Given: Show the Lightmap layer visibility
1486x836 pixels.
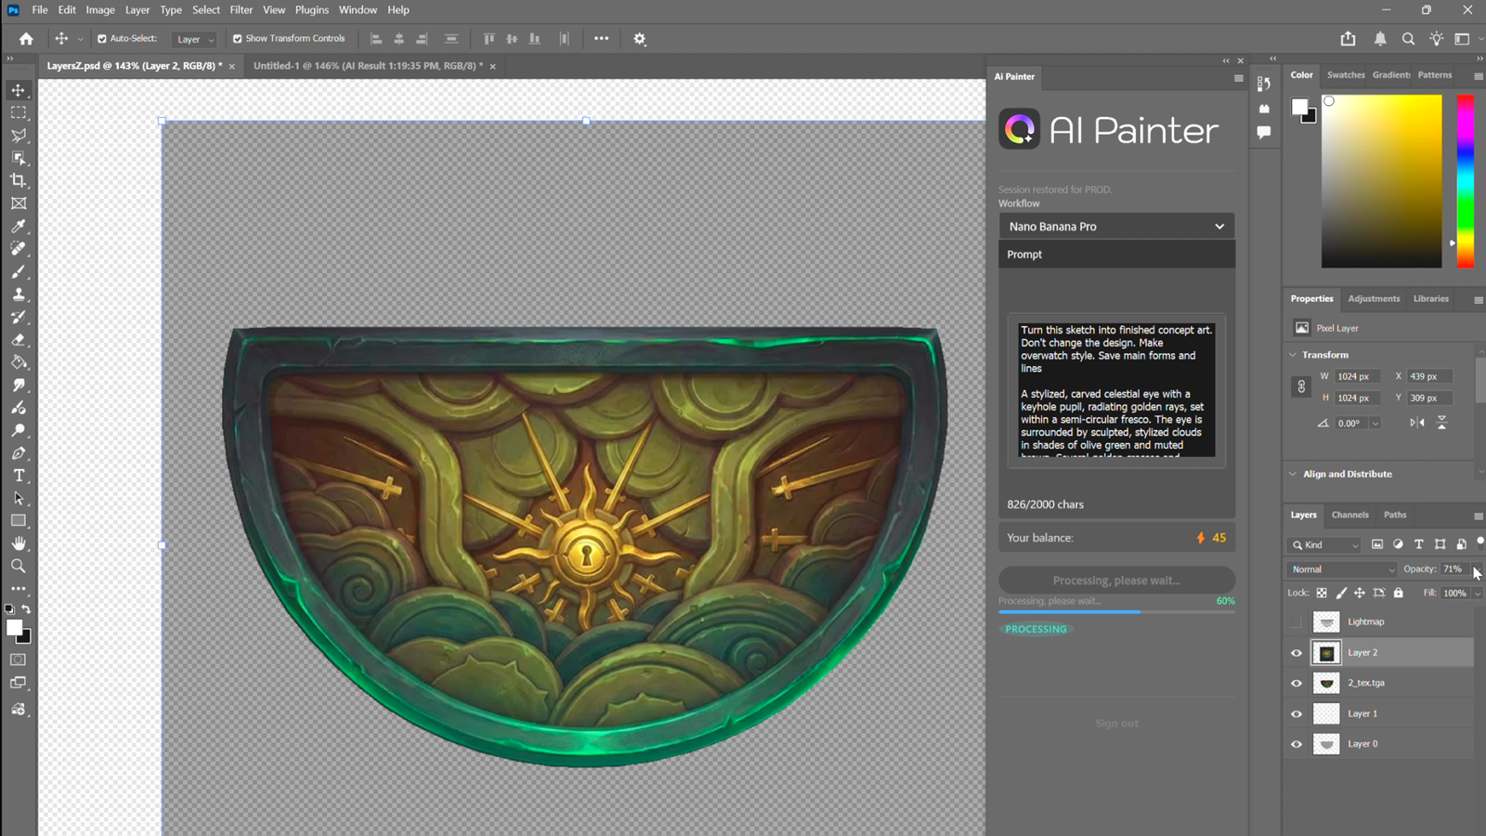Looking at the screenshot, I should click(1297, 622).
